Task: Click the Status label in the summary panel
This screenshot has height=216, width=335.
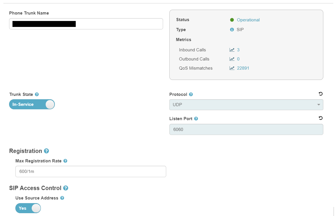Action: tap(183, 20)
